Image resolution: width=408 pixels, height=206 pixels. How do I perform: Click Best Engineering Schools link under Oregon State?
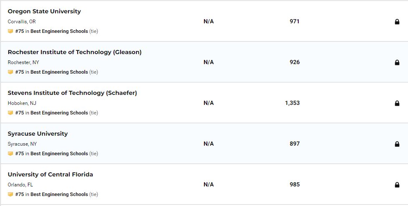point(59,31)
